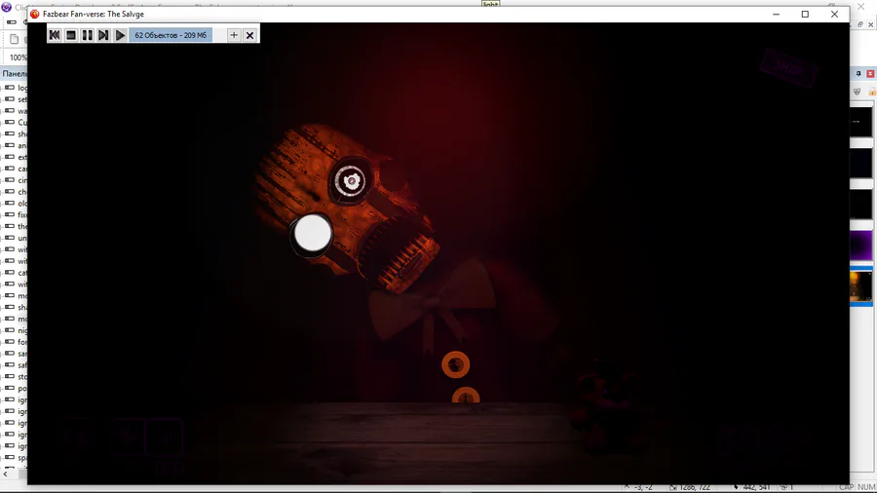Screen dimensions: 877x493
Task: Close the debugger toolbar with the X button
Action: pyautogui.click(x=250, y=35)
